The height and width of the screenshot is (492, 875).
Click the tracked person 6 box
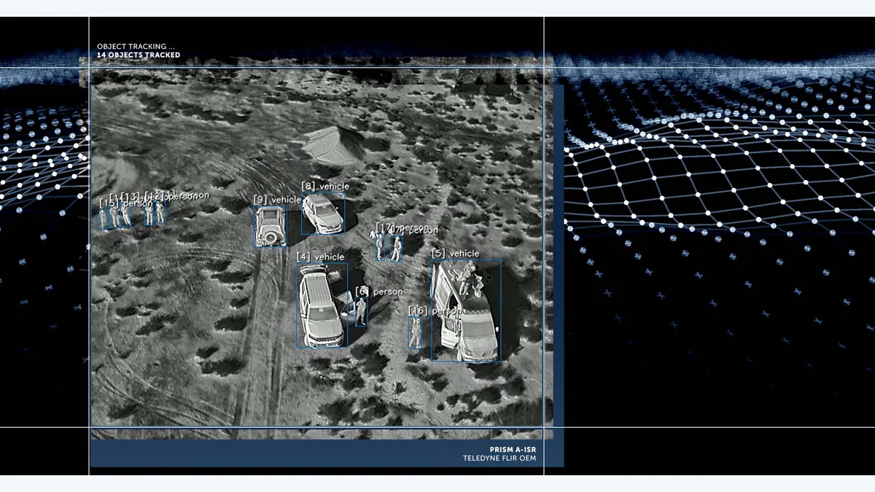coord(361,312)
